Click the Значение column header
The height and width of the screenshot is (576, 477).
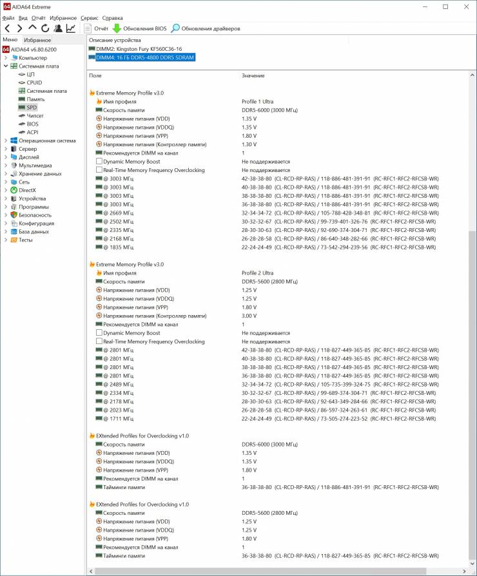253,75
